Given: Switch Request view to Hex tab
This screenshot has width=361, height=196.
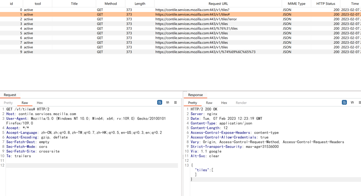Looking at the screenshot, I should coord(40,103).
